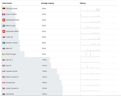Click the Canada Central flag icon
The width and height of the screenshot is (121, 96).
point(4,71)
